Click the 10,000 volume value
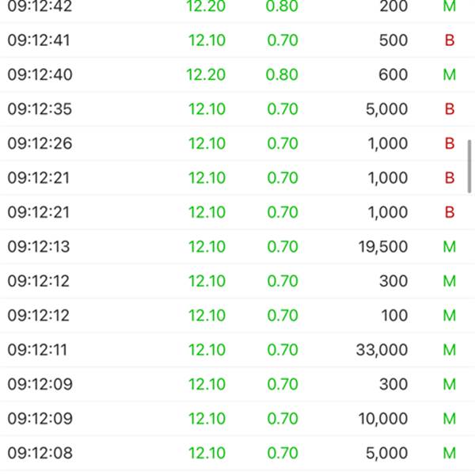475x475 pixels. (x=383, y=419)
